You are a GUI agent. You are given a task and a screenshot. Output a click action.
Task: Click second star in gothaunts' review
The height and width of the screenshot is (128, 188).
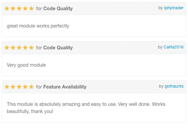13,87
